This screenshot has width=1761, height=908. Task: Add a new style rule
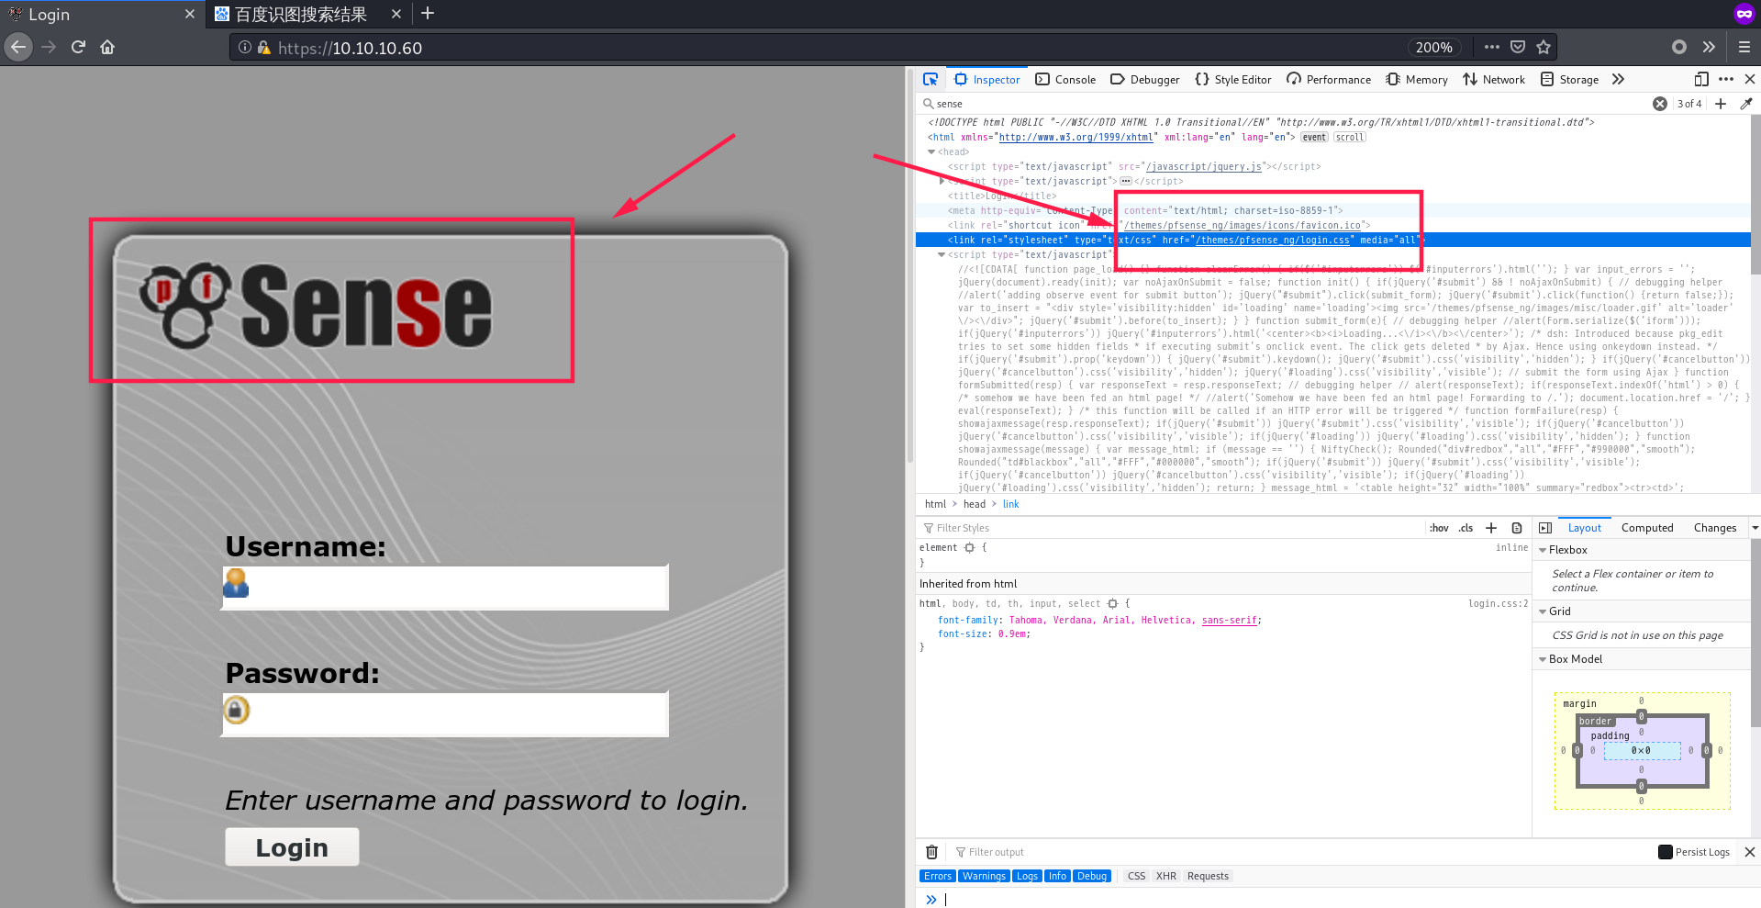[x=1491, y=528]
